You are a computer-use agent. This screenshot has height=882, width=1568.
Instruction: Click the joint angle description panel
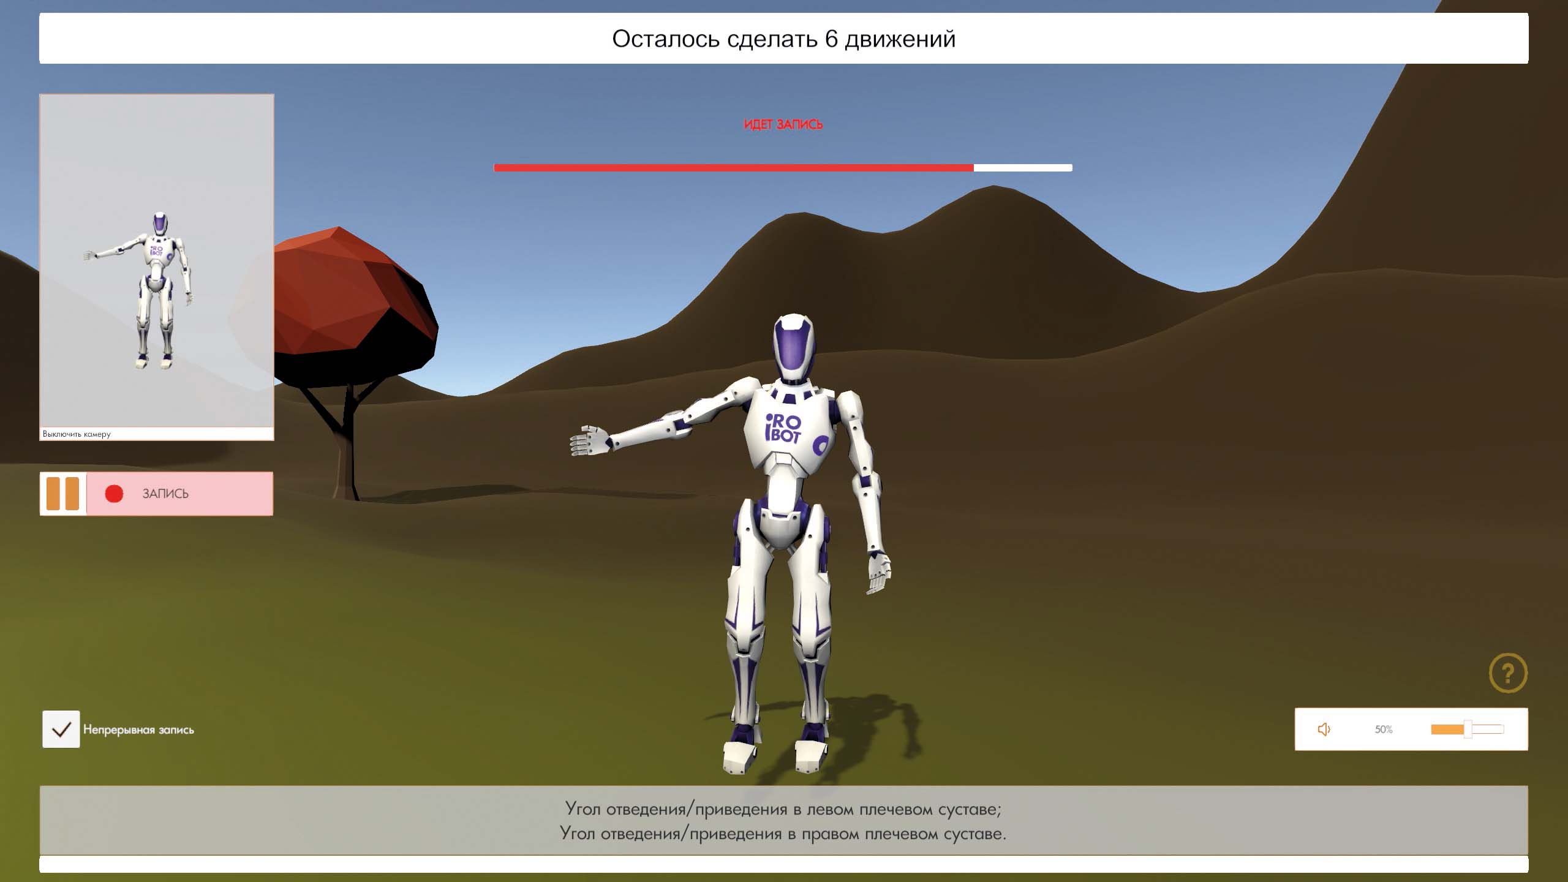[783, 821]
